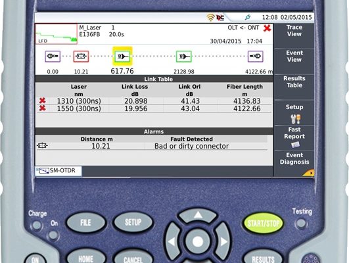This screenshot has height=263, width=349.
Task: Open Setup with the tools icon
Action: [294, 112]
